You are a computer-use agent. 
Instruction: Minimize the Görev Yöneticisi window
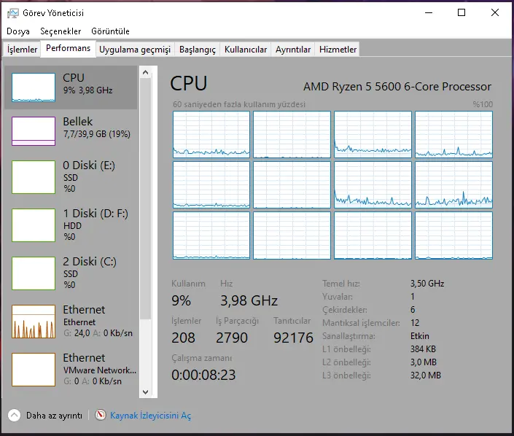point(429,13)
